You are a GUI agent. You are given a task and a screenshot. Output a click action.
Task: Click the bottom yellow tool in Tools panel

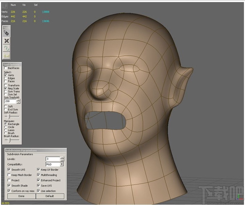(x=7, y=56)
